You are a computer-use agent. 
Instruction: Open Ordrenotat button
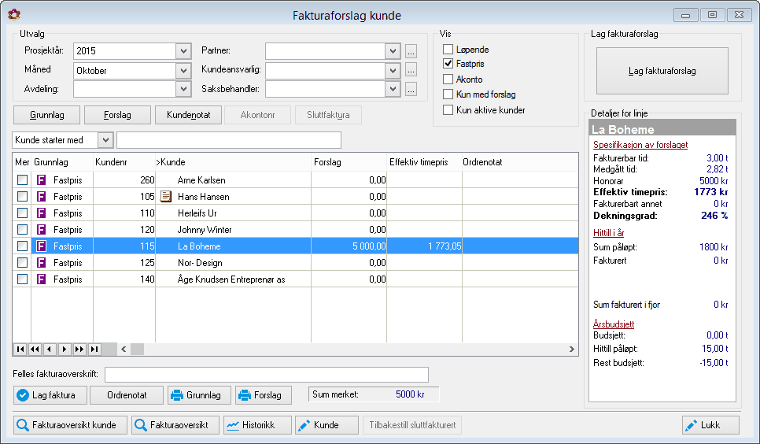click(x=127, y=395)
